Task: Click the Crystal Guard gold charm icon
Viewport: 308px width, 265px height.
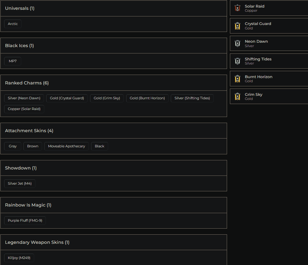Action: 237,26
